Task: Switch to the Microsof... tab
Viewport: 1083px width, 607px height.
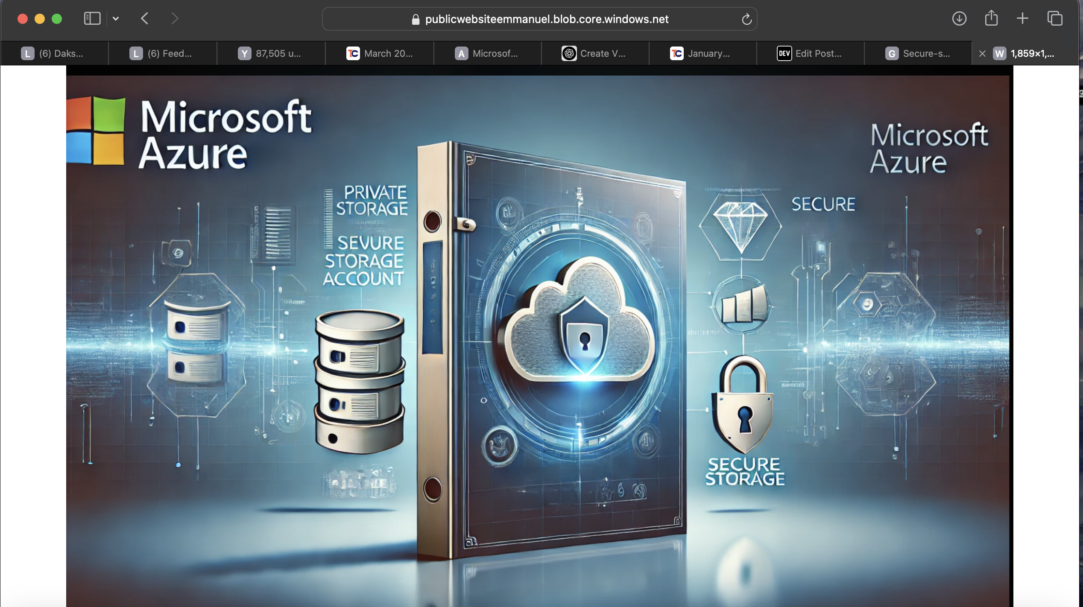Action: [x=488, y=53]
